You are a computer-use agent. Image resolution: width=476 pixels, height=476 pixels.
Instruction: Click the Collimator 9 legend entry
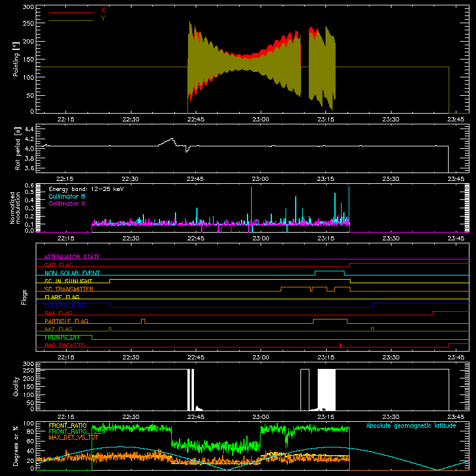67,203
